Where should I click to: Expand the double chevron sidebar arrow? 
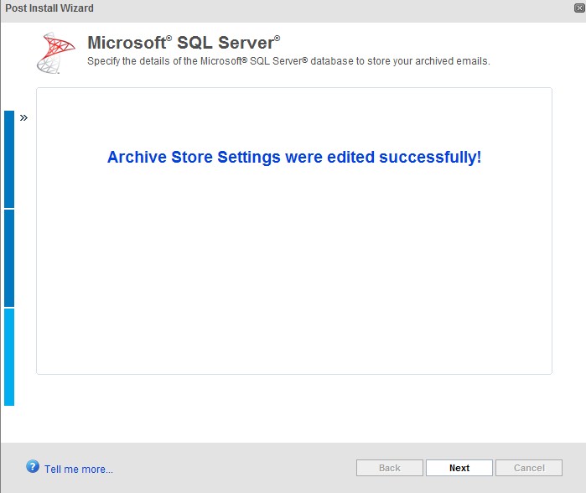[x=23, y=117]
